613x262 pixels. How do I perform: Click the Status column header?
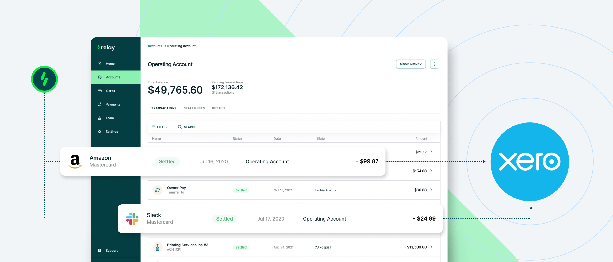[x=237, y=139]
